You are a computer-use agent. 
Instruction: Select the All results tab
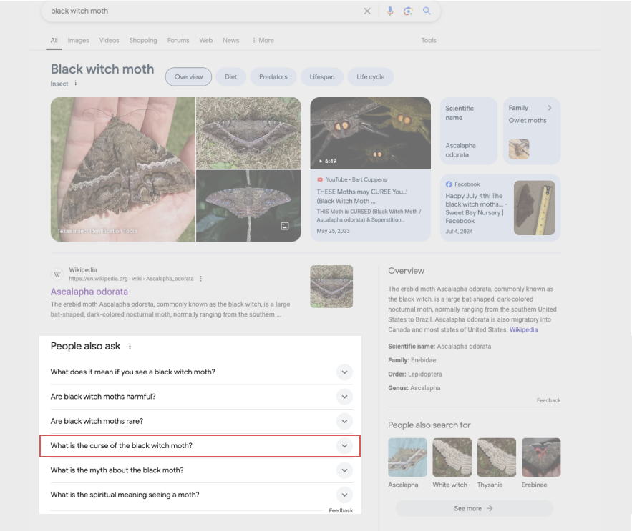coord(54,40)
